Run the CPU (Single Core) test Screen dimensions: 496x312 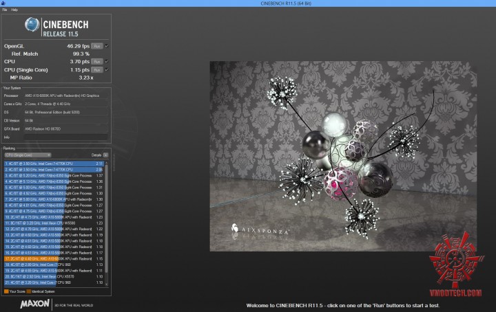pos(96,69)
